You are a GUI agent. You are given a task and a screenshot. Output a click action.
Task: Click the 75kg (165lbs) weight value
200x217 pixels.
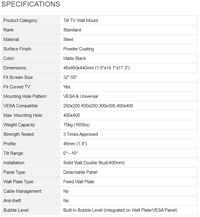[x=76, y=125]
